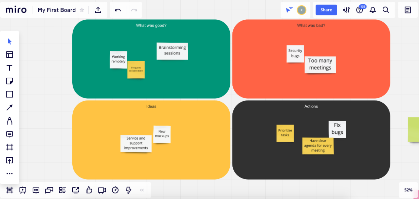Pick the Shape rectangle tool
This screenshot has height=199, width=419.
click(x=9, y=94)
